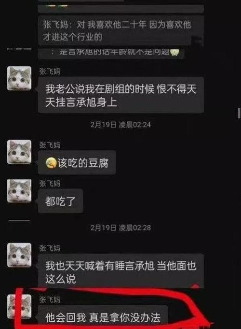Tap the emoji ending the 年龄就不是问题 message

click(x=174, y=52)
